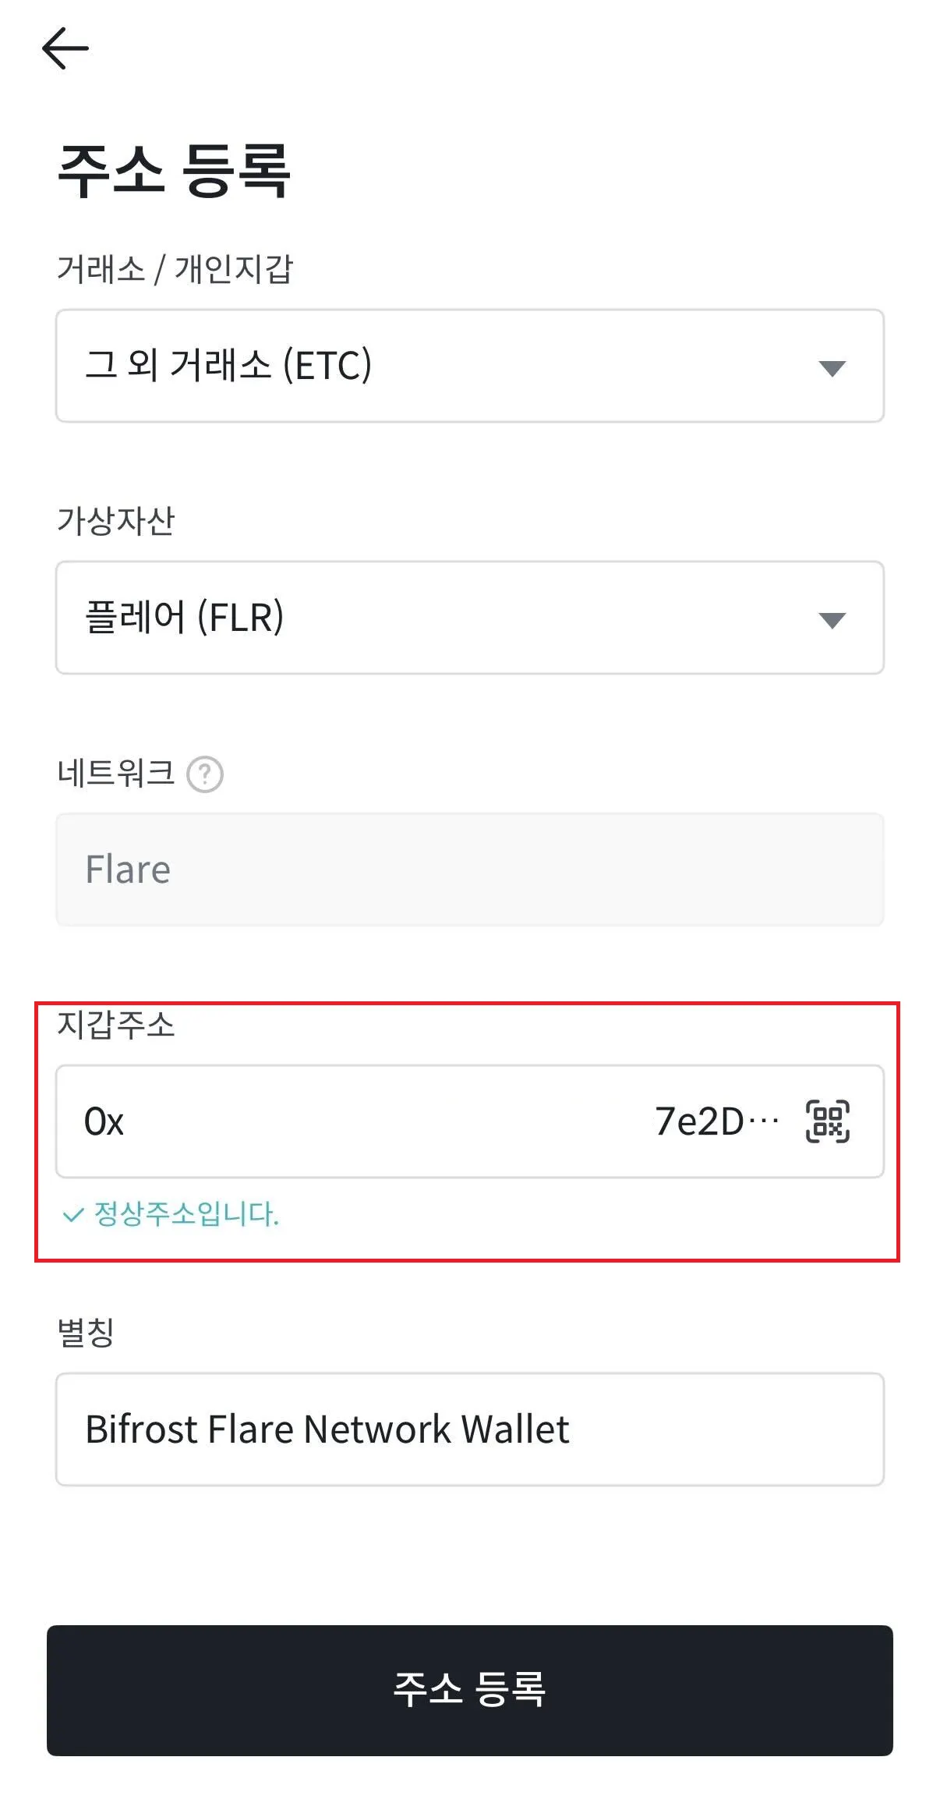Click the disabled Flare network field
The height and width of the screenshot is (1803, 940).
point(469,870)
